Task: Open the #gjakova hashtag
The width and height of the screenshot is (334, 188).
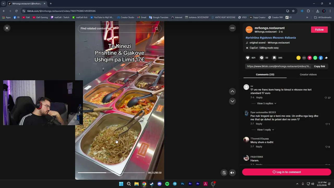Action: tap(266, 38)
